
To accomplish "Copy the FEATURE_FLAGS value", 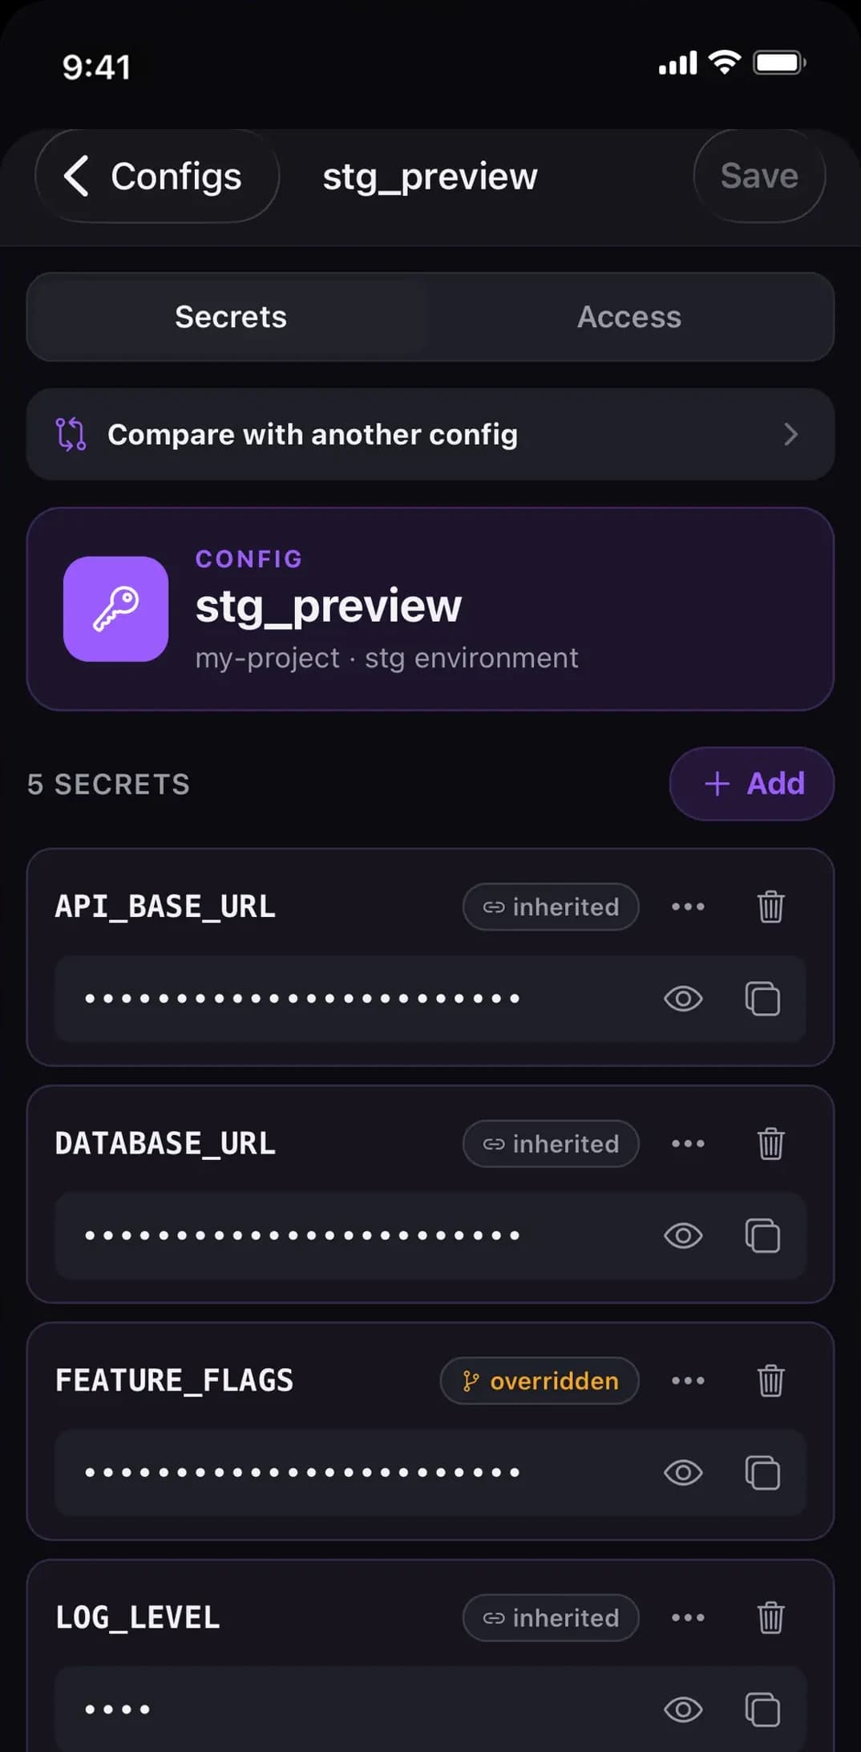I will tap(762, 1472).
